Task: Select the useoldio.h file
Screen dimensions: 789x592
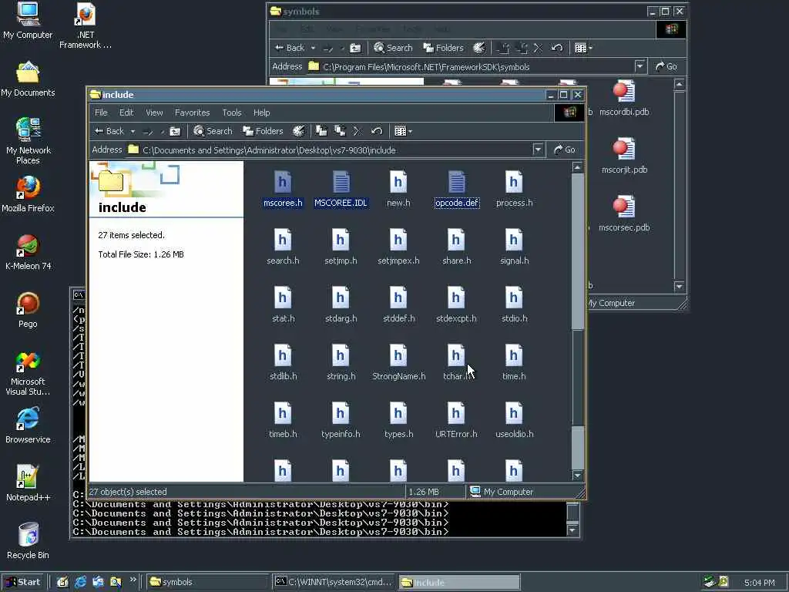Action: 514,422
